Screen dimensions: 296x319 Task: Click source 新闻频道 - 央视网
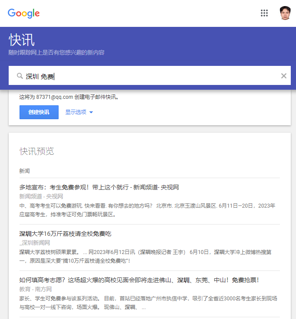[x=41, y=196]
